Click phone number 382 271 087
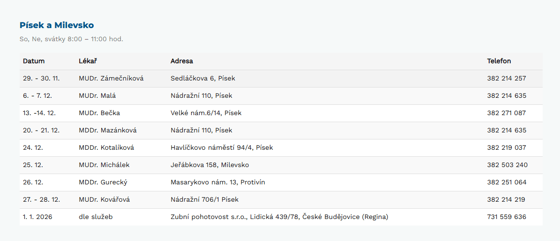The width and height of the screenshot is (560, 241). click(507, 113)
